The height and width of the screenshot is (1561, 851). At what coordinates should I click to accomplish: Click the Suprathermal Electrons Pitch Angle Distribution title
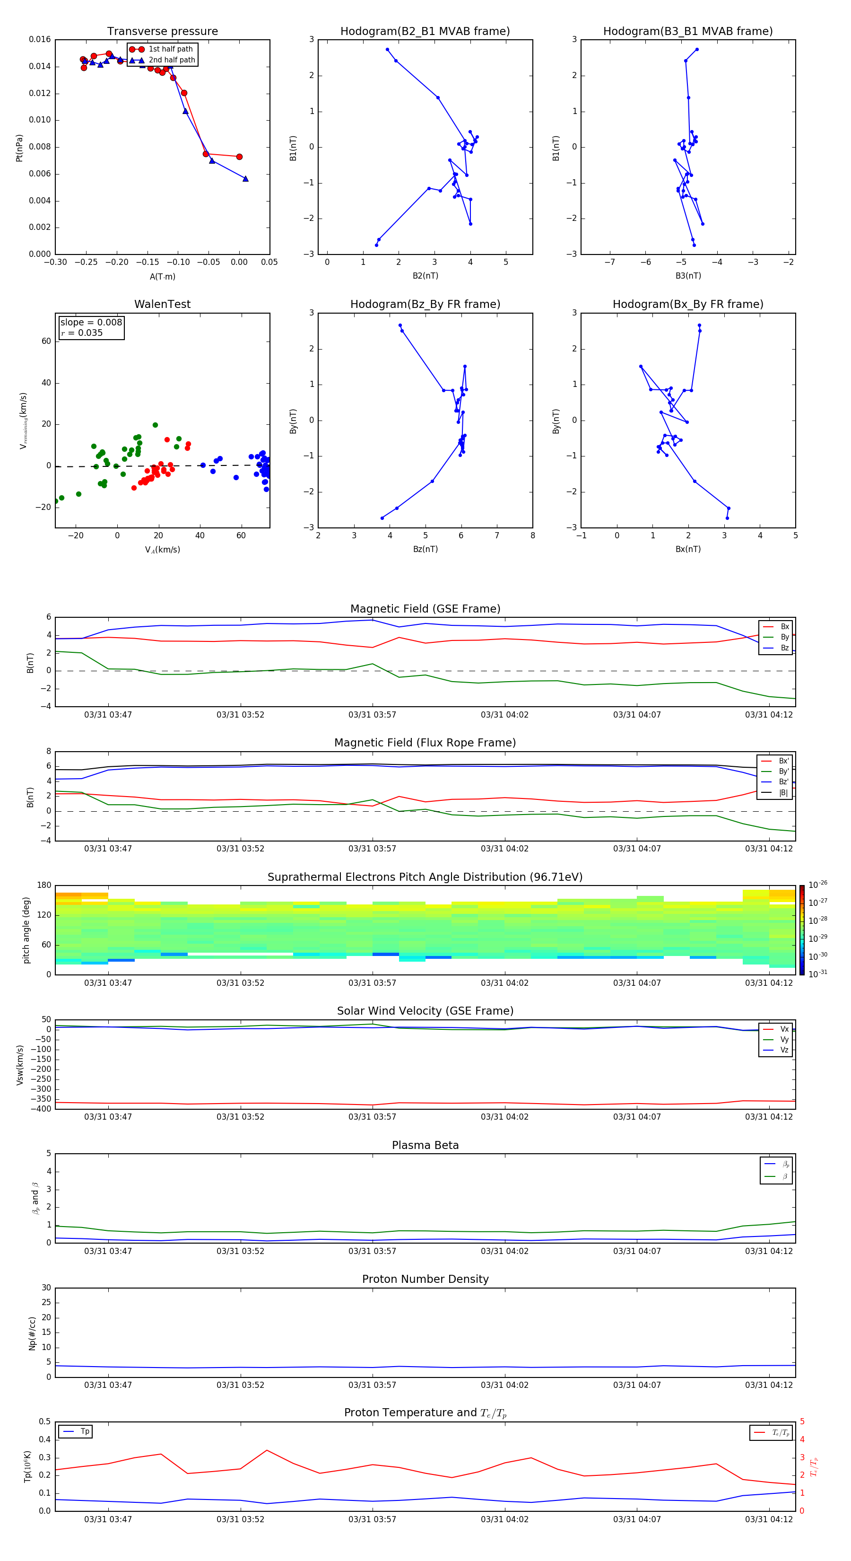click(x=425, y=877)
